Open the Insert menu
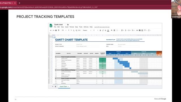The height and width of the screenshot is (102, 181). [x=67, y=27]
